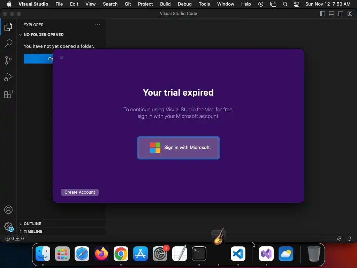357x268 pixels.
Task: Click 'You have not yet opened a folder.' text
Action: 59,46
